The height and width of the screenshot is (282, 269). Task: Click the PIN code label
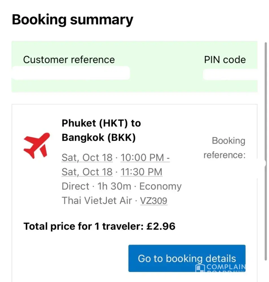225,60
